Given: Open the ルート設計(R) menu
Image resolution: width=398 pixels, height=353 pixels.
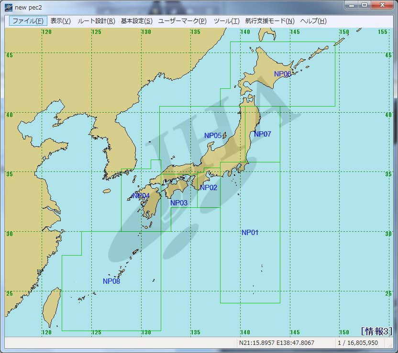Looking at the screenshot, I should (96, 21).
